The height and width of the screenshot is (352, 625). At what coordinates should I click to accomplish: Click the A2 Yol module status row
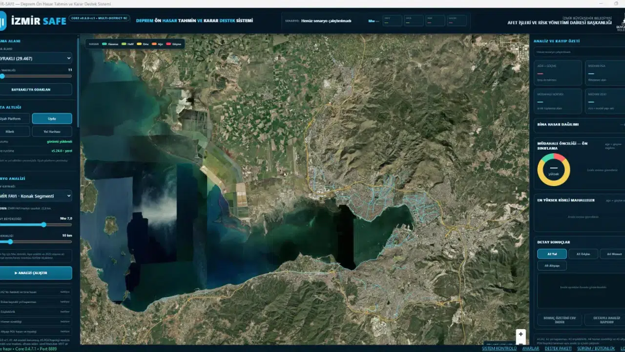tap(35, 291)
